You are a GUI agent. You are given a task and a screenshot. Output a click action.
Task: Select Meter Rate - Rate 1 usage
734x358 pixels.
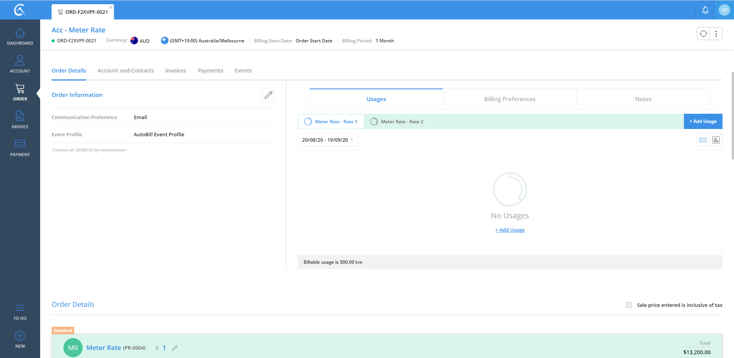331,122
